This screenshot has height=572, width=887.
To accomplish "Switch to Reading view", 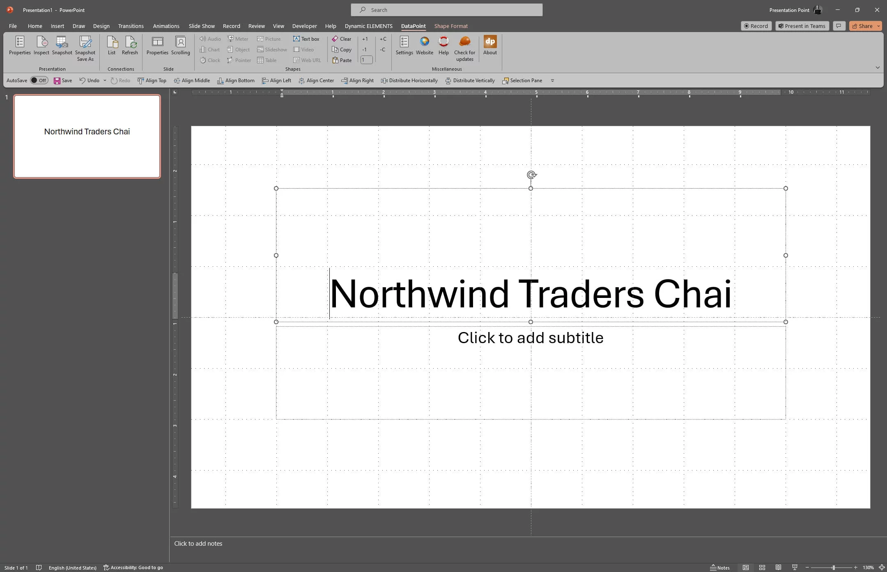I will (x=778, y=567).
